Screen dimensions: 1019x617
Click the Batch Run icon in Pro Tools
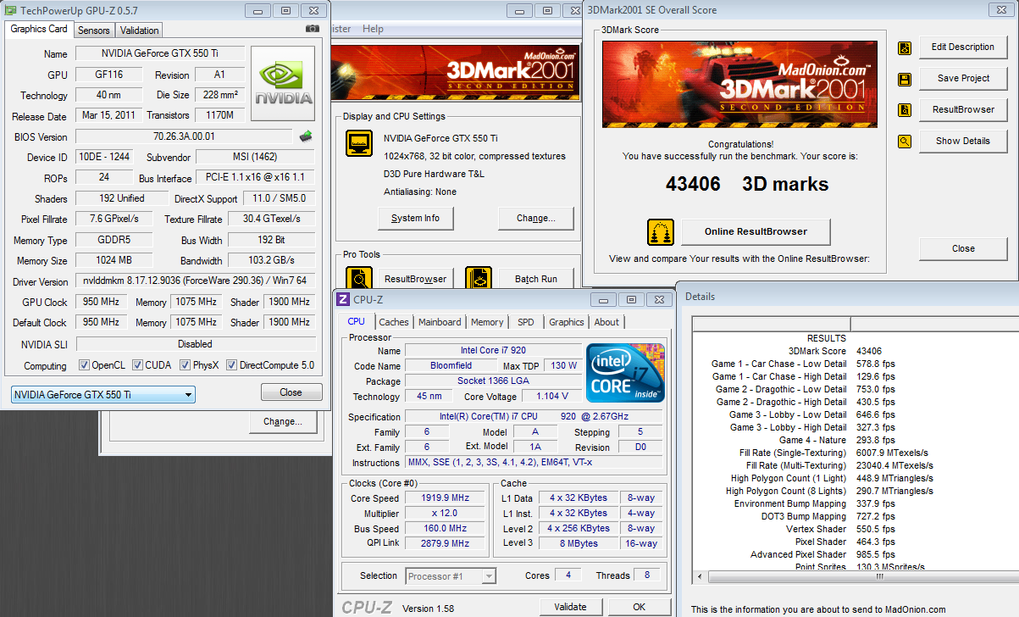coord(479,279)
